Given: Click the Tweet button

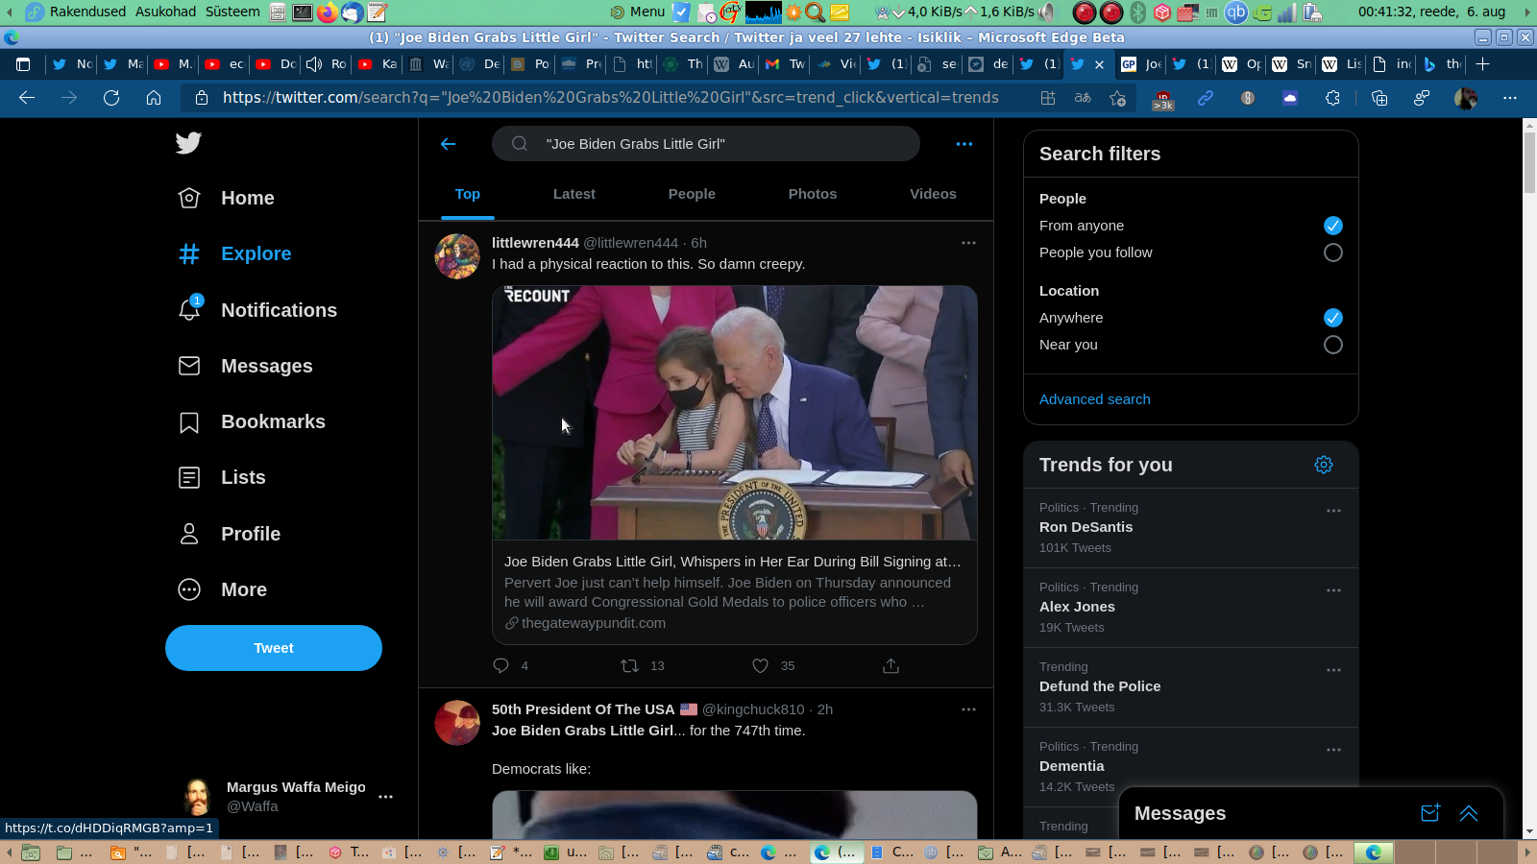Looking at the screenshot, I should pyautogui.click(x=274, y=648).
